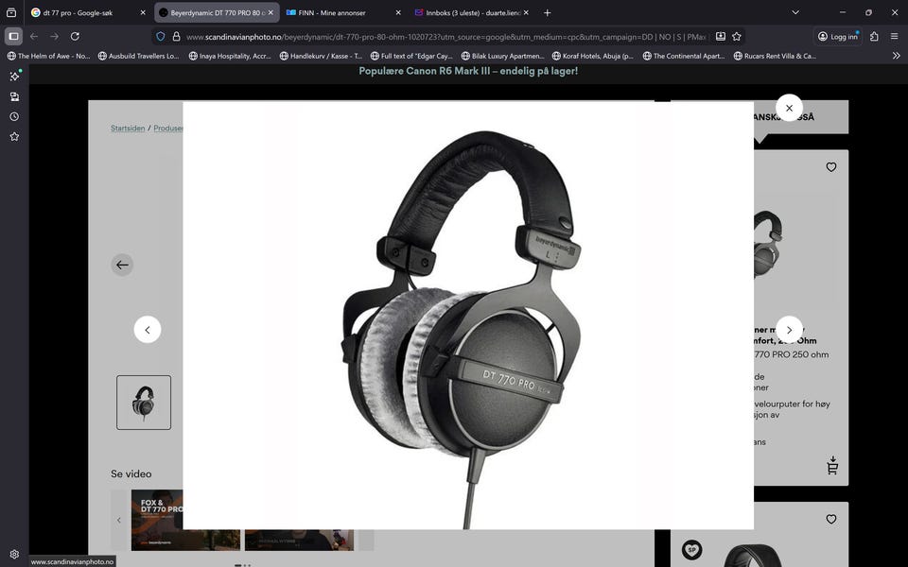Close the Google search tab
The image size is (908, 567).
(143, 12)
